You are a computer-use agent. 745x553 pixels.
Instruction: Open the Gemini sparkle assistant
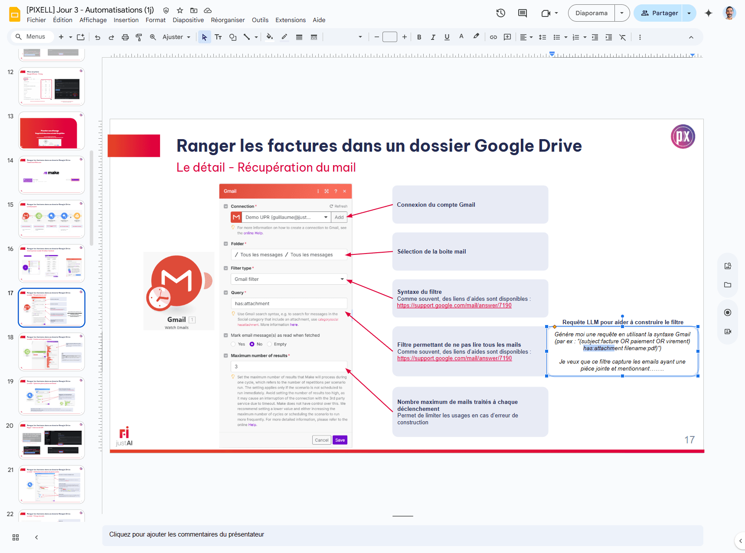tap(709, 13)
